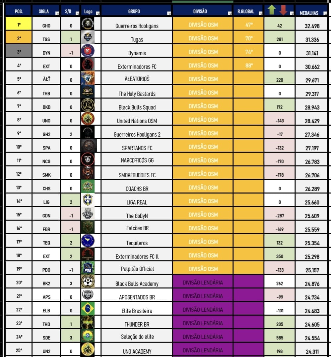Click the Dynamis team logo
The height and width of the screenshot is (357, 331).
pos(88,51)
